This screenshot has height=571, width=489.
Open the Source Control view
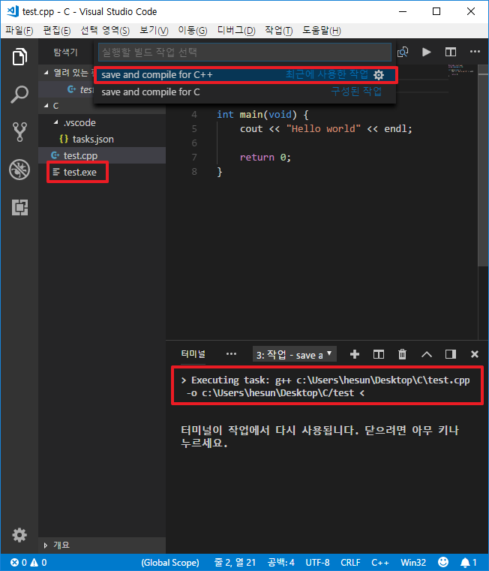click(x=19, y=132)
